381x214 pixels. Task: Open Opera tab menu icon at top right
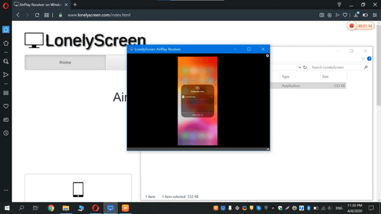point(339,4)
